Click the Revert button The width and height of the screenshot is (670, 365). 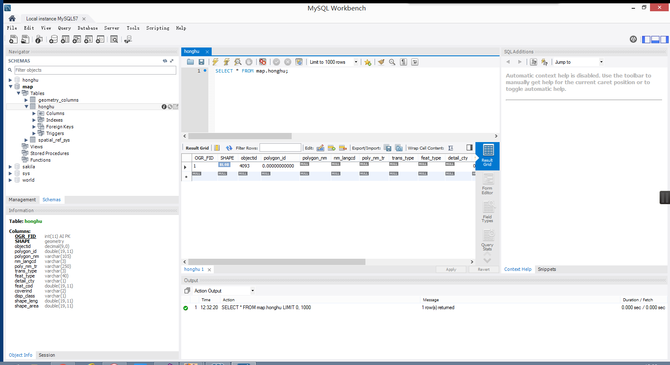point(483,270)
